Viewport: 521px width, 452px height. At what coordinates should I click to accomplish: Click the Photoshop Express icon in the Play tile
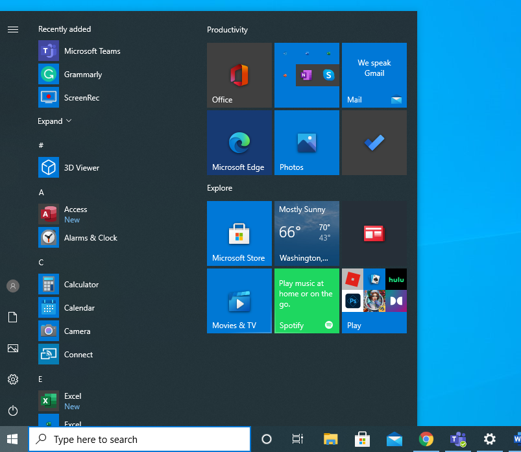tap(352, 301)
